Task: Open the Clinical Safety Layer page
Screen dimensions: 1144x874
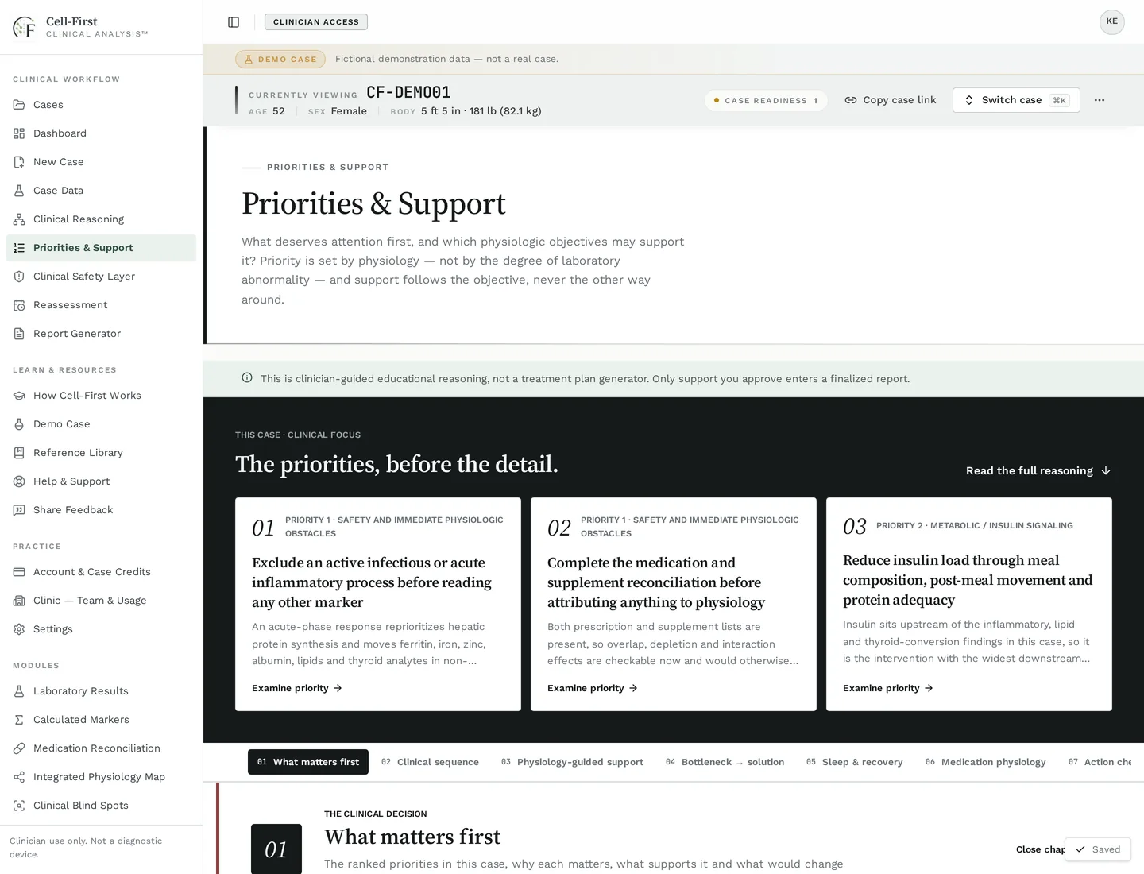Action: pyautogui.click(x=101, y=277)
